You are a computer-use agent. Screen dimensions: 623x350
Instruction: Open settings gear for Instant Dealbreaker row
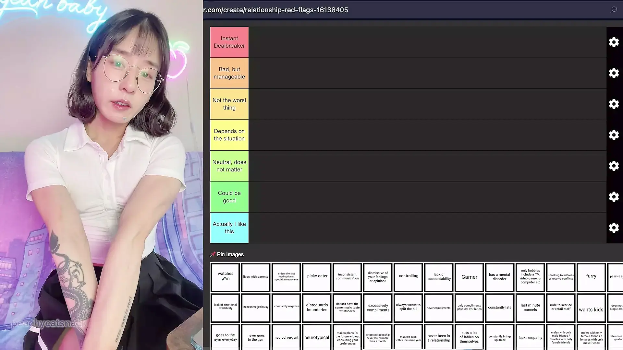click(x=614, y=42)
